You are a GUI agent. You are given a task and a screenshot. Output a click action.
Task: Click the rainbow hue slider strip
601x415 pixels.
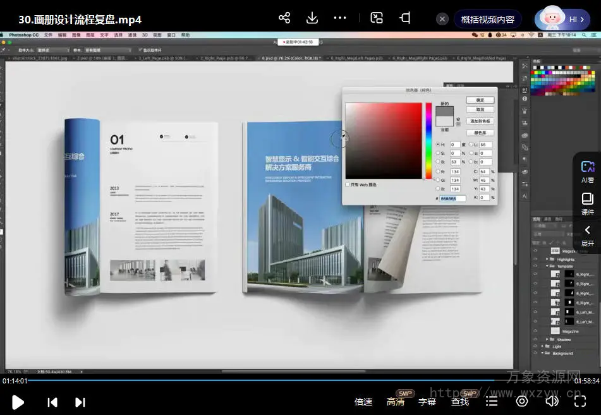point(428,140)
